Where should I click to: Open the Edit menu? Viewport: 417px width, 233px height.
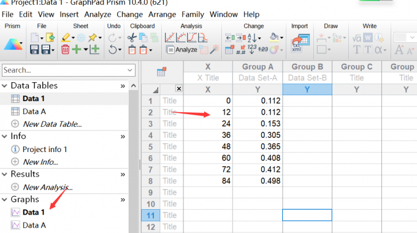point(26,14)
